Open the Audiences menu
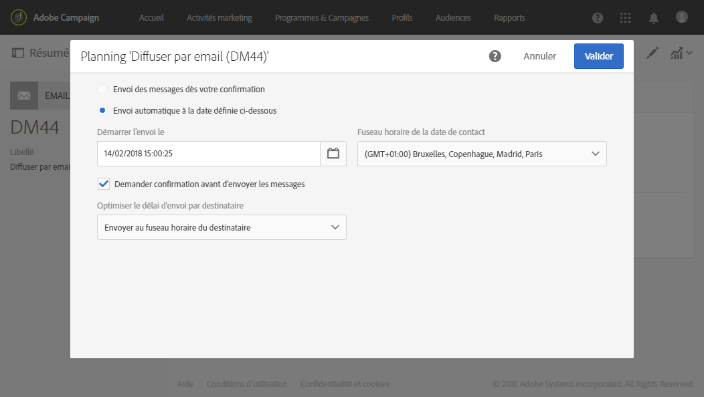704x397 pixels. click(x=453, y=17)
